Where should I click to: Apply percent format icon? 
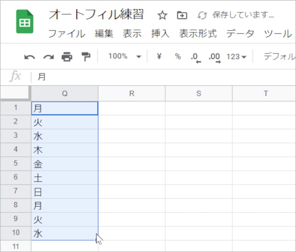click(178, 57)
